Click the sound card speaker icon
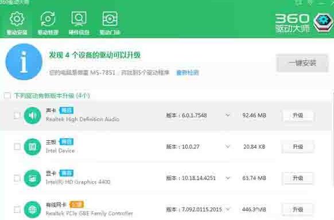334x220 pixels. [x=32, y=115]
